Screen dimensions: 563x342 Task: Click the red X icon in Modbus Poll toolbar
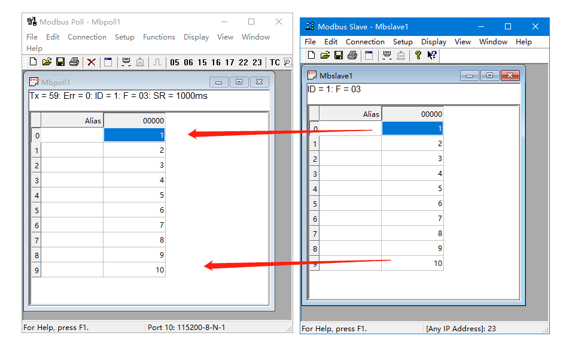[92, 62]
